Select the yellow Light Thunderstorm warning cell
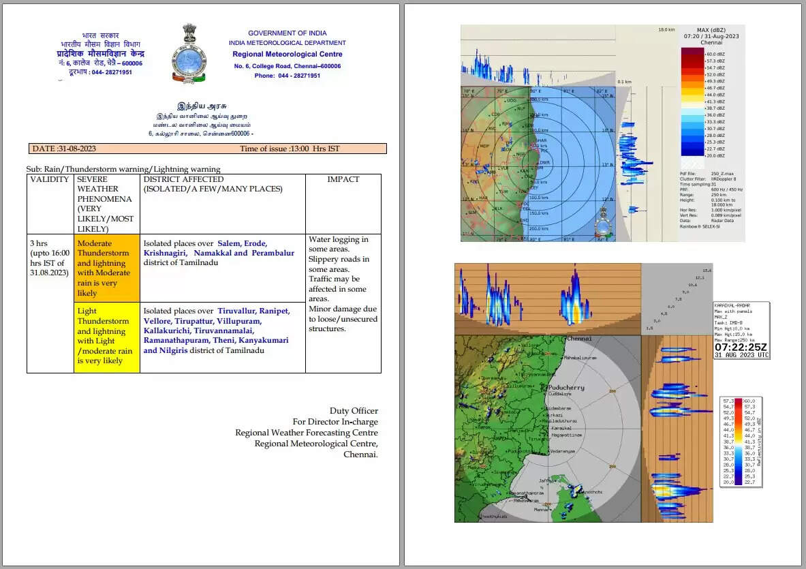Screen dimensions: 806x569 click(x=106, y=338)
